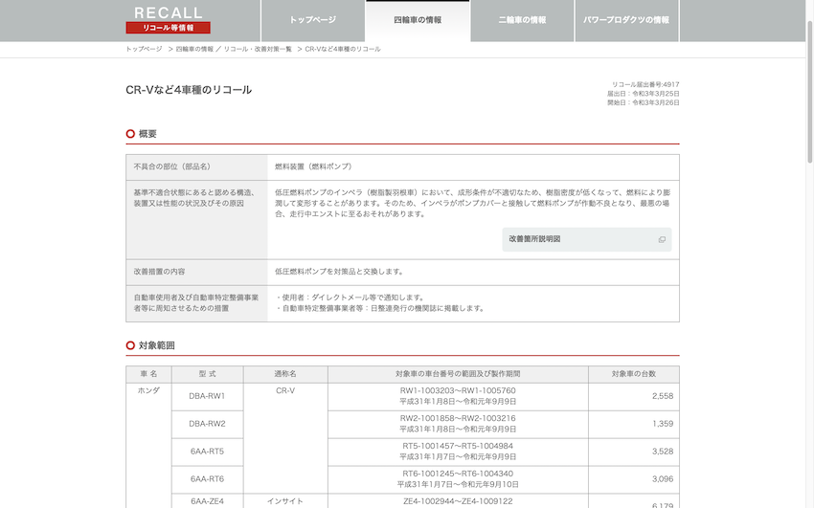Click the 6AA-ZE4 model cell
The width and height of the screenshot is (814, 508).
point(207,501)
